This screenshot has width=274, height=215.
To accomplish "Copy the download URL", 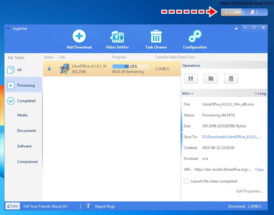I will pyautogui.click(x=259, y=169).
